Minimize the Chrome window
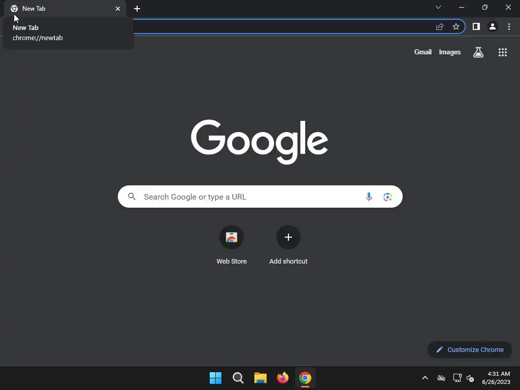Image resolution: width=520 pixels, height=390 pixels. (462, 7)
